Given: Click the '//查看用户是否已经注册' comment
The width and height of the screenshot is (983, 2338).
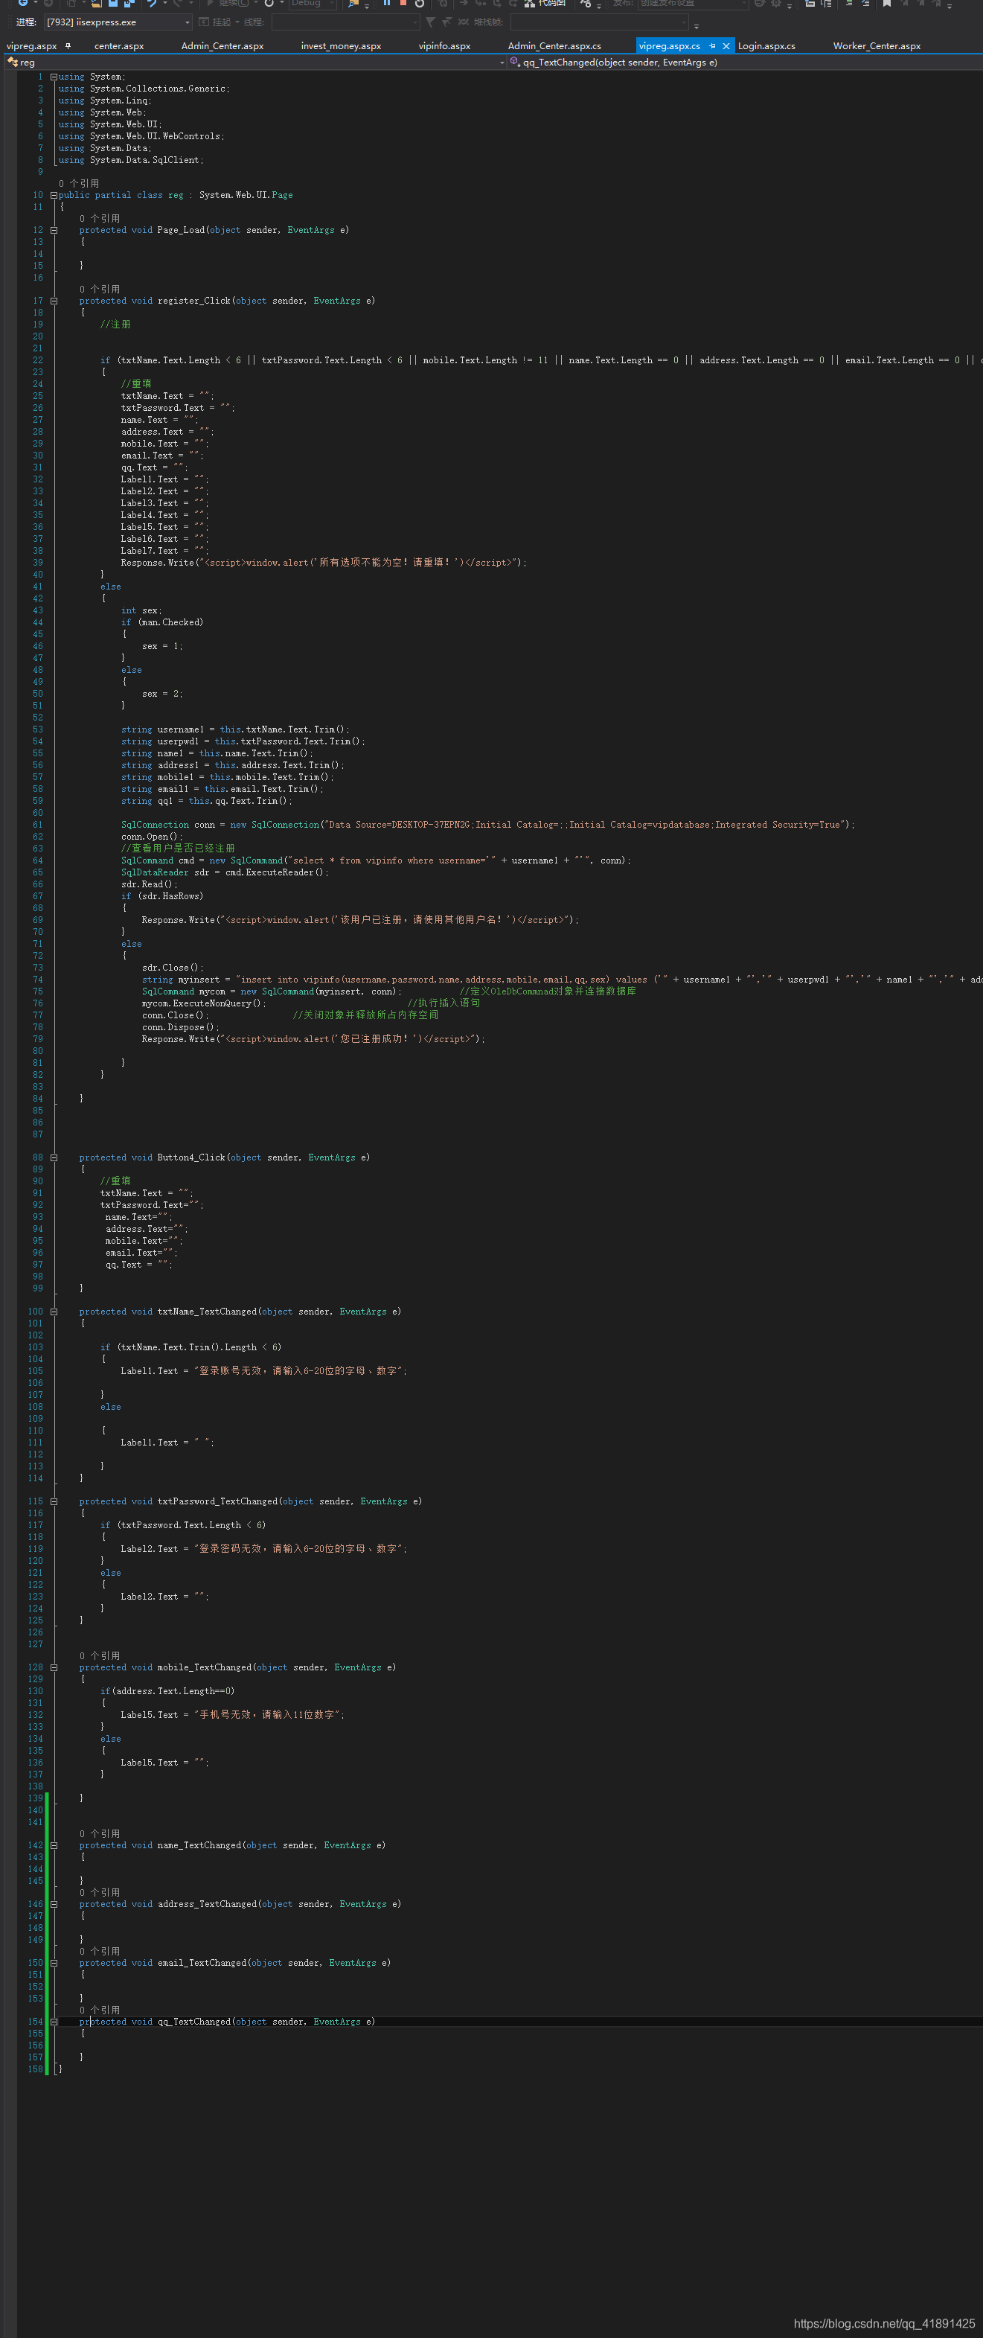Looking at the screenshot, I should 178,849.
